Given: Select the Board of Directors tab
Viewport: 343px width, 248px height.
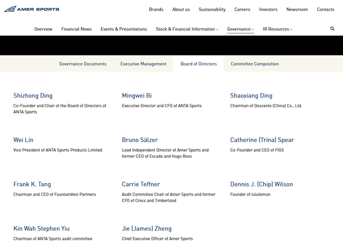Looking at the screenshot, I should [x=198, y=64].
